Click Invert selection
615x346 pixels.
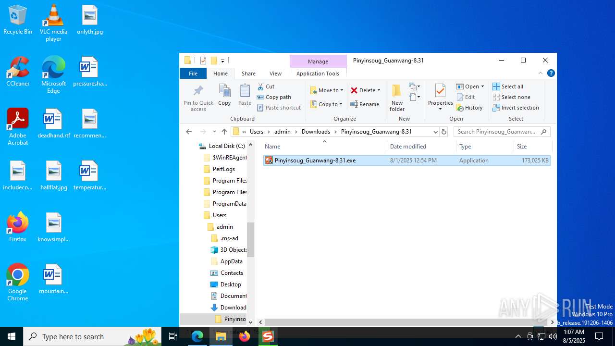(x=516, y=108)
